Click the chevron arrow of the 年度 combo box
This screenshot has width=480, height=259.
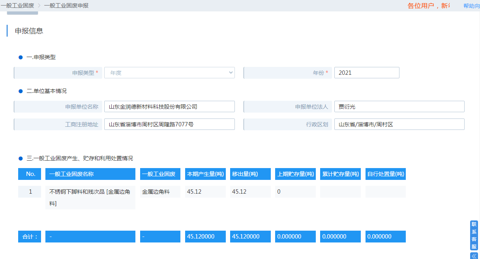230,72
